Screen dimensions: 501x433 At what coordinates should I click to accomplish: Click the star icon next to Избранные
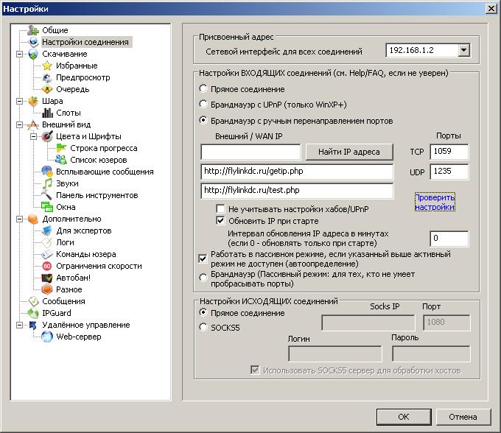click(47, 66)
